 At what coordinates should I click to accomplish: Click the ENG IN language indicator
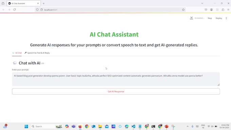tap(203, 126)
